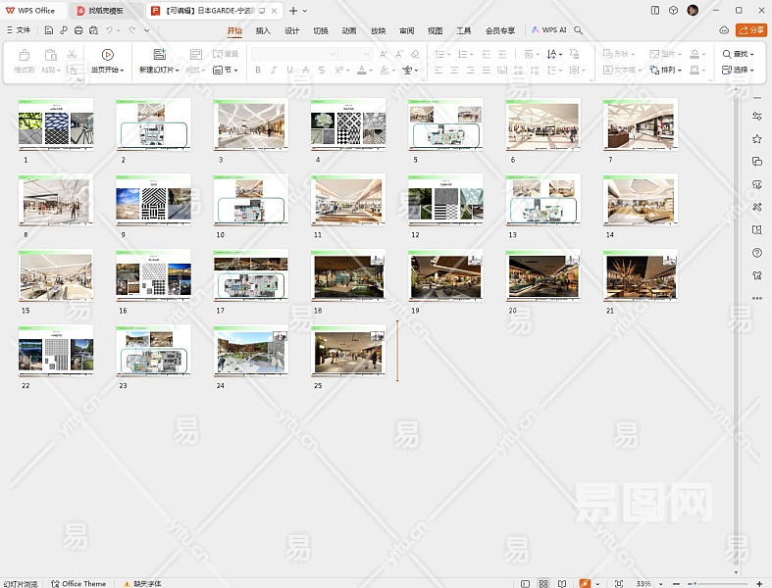Click the star icon in right sidebar
This screenshot has width=772, height=588.
tap(756, 139)
